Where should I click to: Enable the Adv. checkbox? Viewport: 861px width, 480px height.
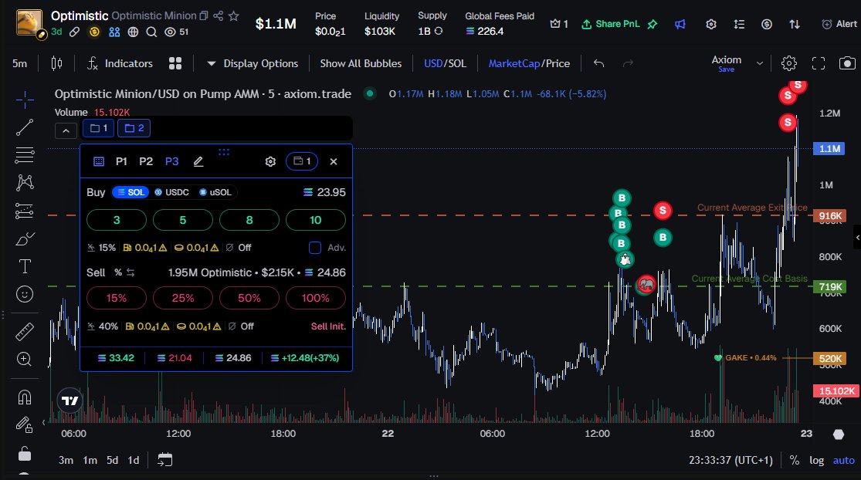pyautogui.click(x=315, y=248)
